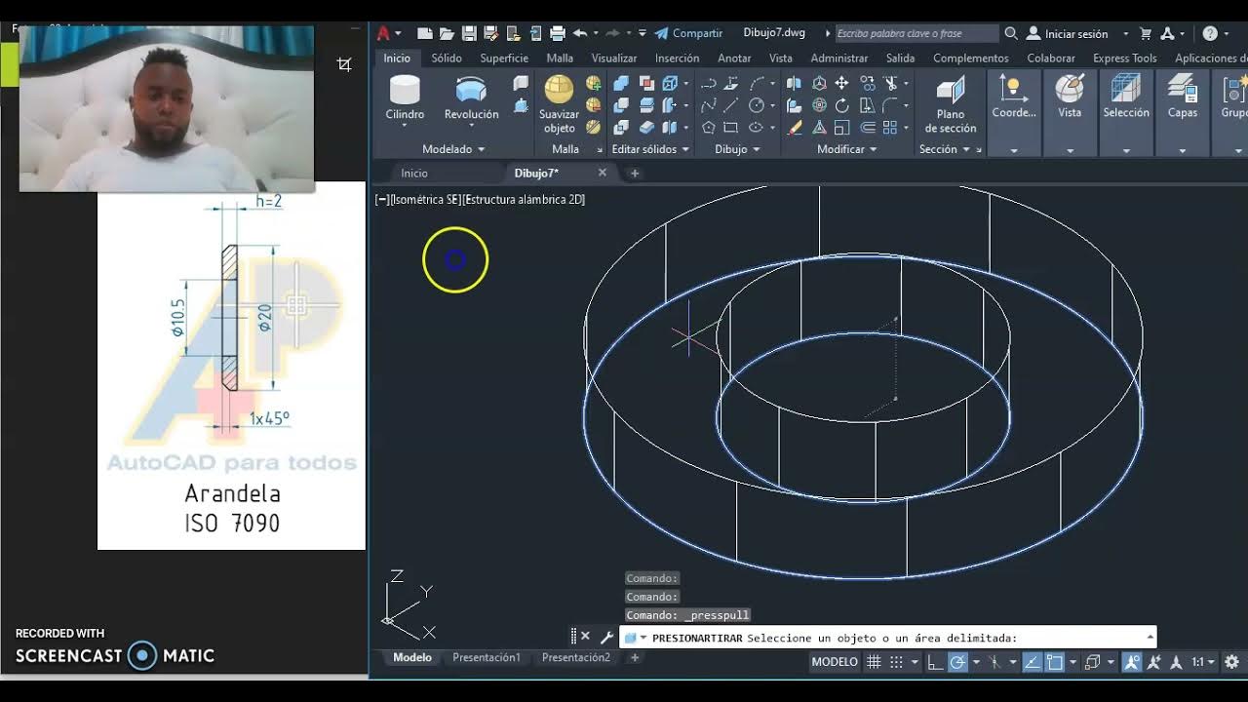Screen dimensions: 1248x702
Task: Click the keyword search field
Action: (916, 33)
